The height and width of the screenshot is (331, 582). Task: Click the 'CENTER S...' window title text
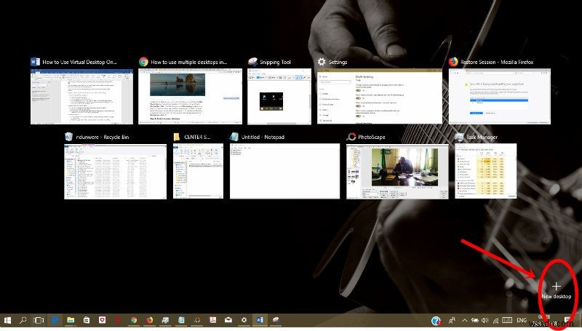pos(197,137)
